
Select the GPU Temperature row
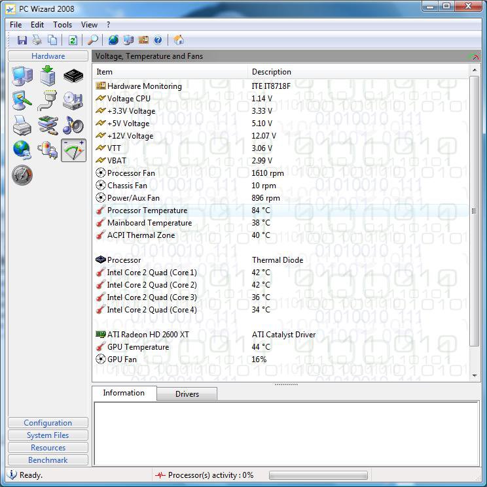pos(281,347)
